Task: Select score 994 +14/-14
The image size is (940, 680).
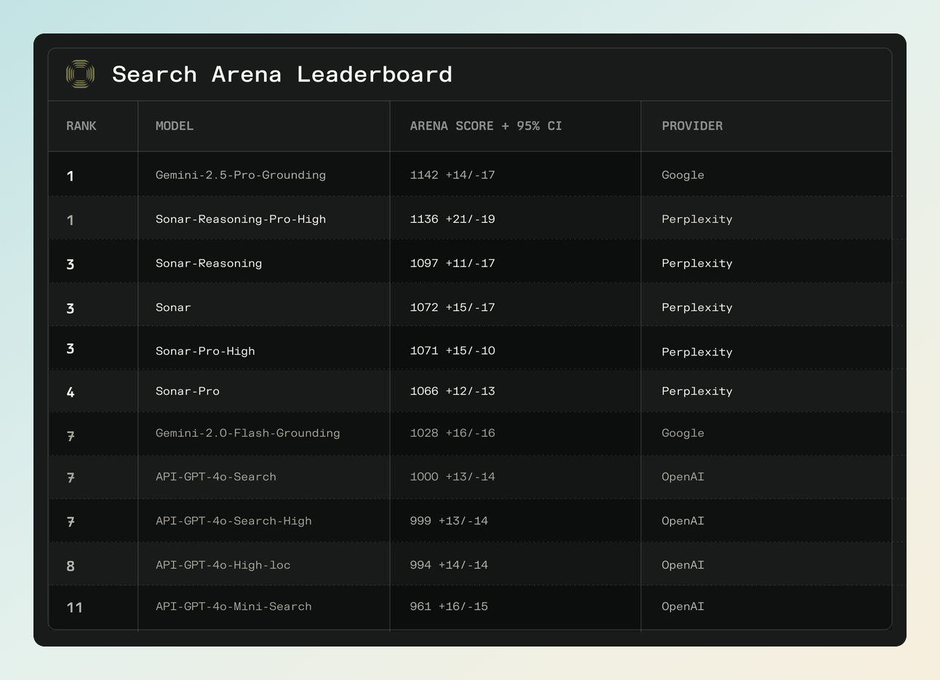Action: point(449,565)
